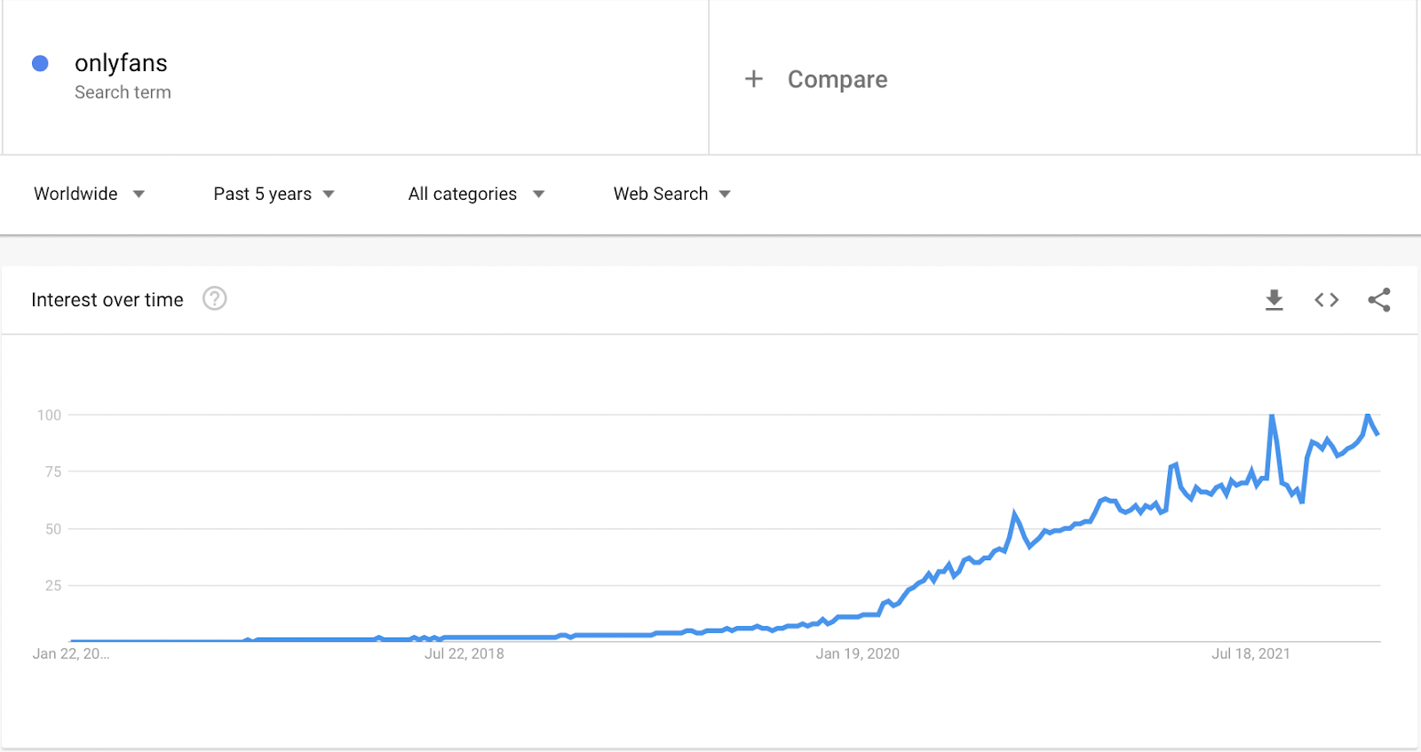
Task: Edit the onlyfans search term
Action: coord(121,63)
